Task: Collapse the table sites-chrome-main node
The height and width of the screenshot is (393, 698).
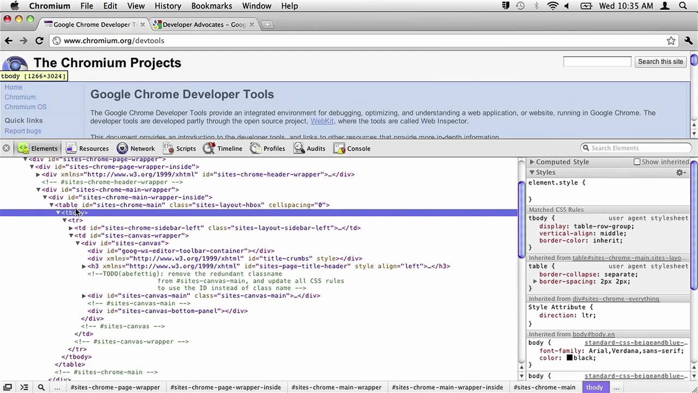Action: [51, 205]
